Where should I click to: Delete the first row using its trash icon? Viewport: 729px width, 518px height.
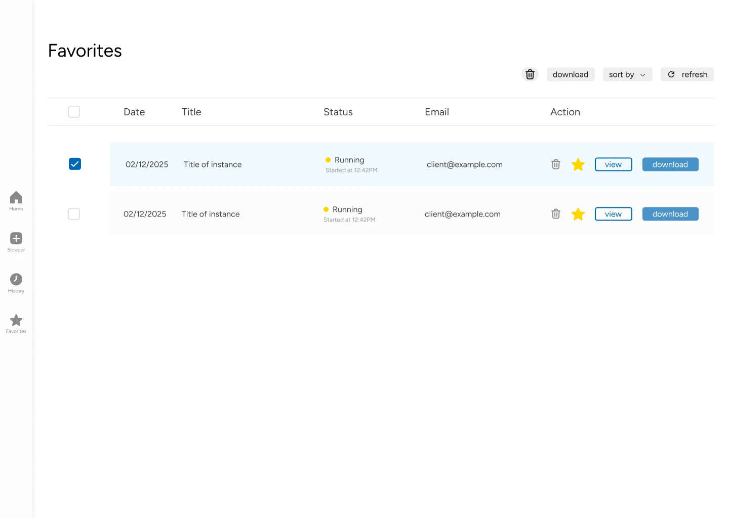(x=556, y=164)
